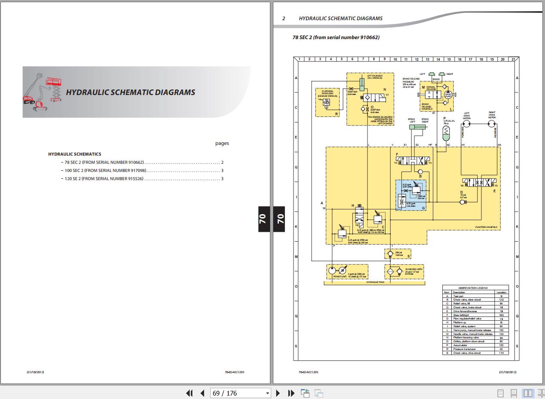This screenshot has width=545, height=399.
Task: Click the 10 MICRON filter bypass label
Action: pos(413,271)
